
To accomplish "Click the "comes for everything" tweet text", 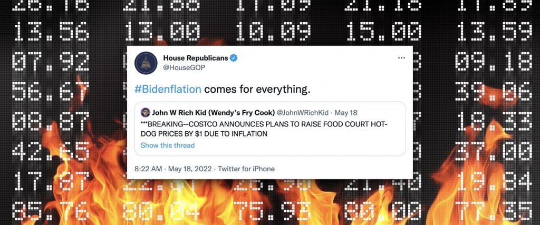I will tap(256, 90).
